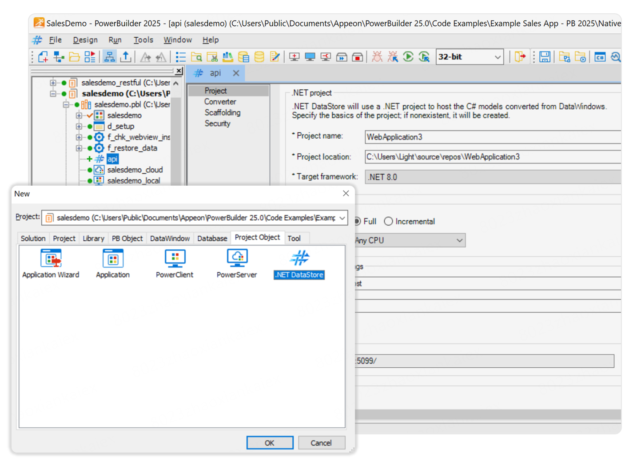Click the Debug bug icon in toolbar
The height and width of the screenshot is (465, 633).
click(x=377, y=57)
